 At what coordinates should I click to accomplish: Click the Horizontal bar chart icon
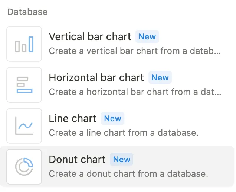pyautogui.click(x=24, y=85)
